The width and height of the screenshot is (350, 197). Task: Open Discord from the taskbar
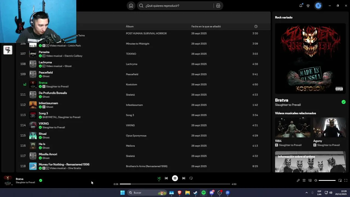[212, 193]
